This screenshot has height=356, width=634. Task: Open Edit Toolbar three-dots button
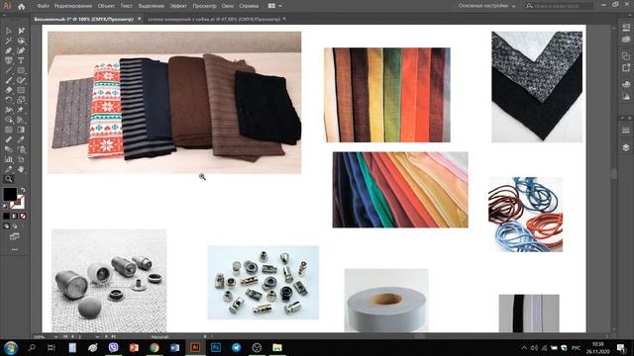[x=15, y=249]
